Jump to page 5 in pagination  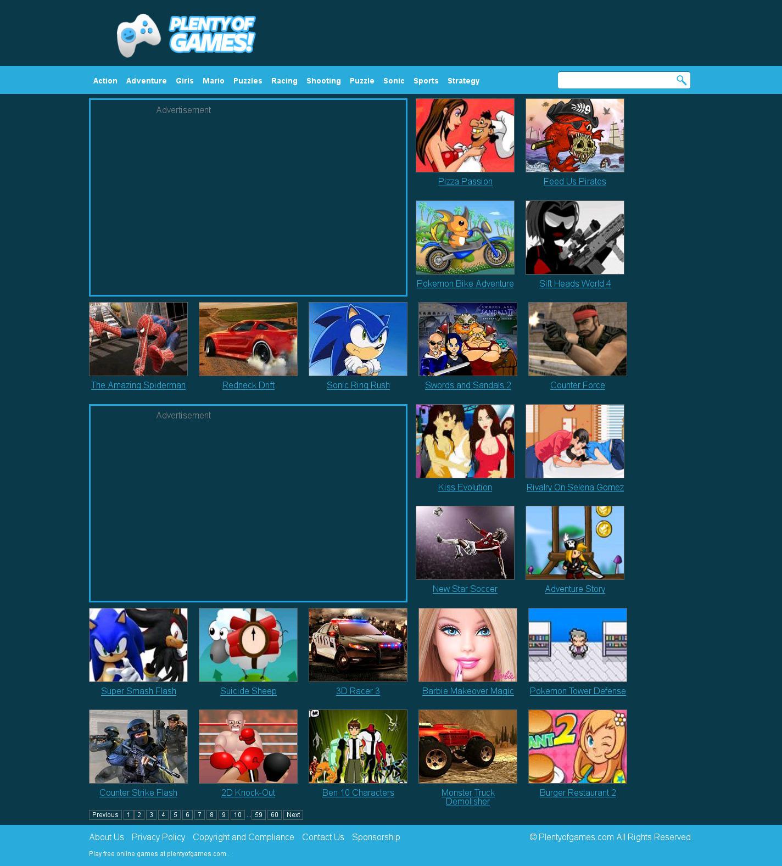coord(175,815)
